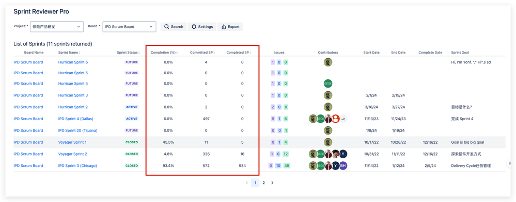Click purple issue count 9 in IPD Sprint 4 row
The width and height of the screenshot is (516, 202).
(x=273, y=119)
